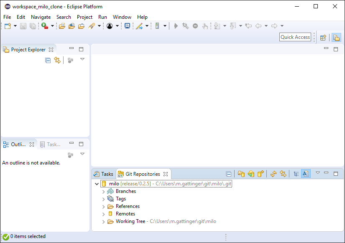Expand the Branches tree node

(x=104, y=192)
